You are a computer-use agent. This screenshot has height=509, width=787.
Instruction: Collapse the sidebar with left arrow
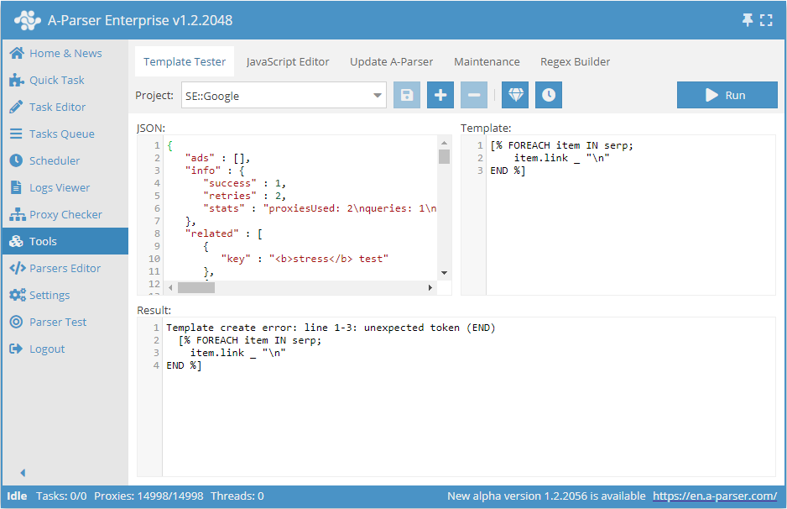(23, 473)
